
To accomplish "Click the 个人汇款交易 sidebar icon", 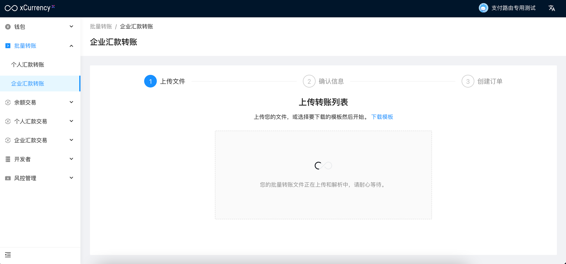I will pyautogui.click(x=8, y=121).
